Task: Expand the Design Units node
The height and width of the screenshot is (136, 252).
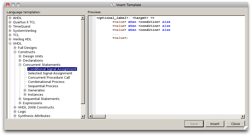Action: click(20, 56)
